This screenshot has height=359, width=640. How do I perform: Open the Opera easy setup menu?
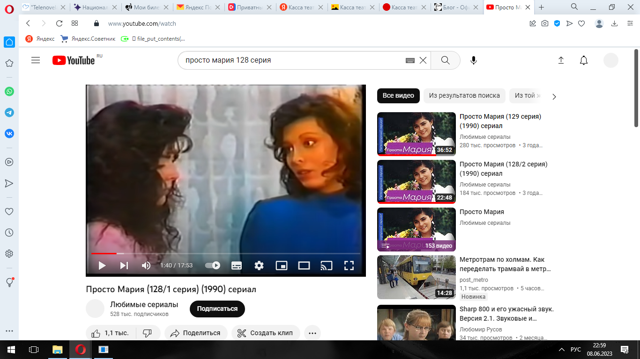click(x=629, y=23)
